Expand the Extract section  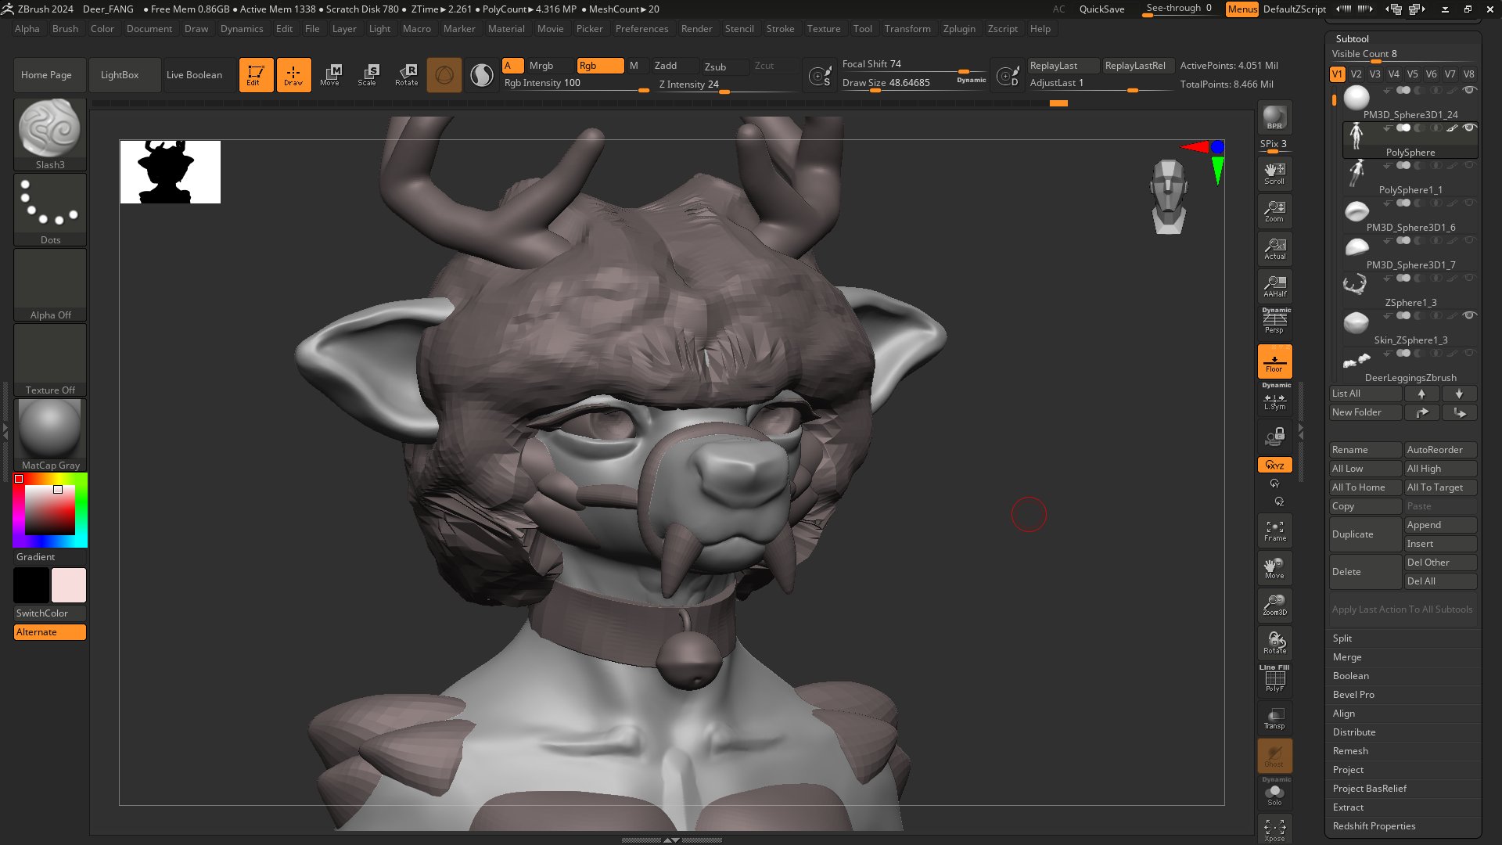pyautogui.click(x=1348, y=807)
